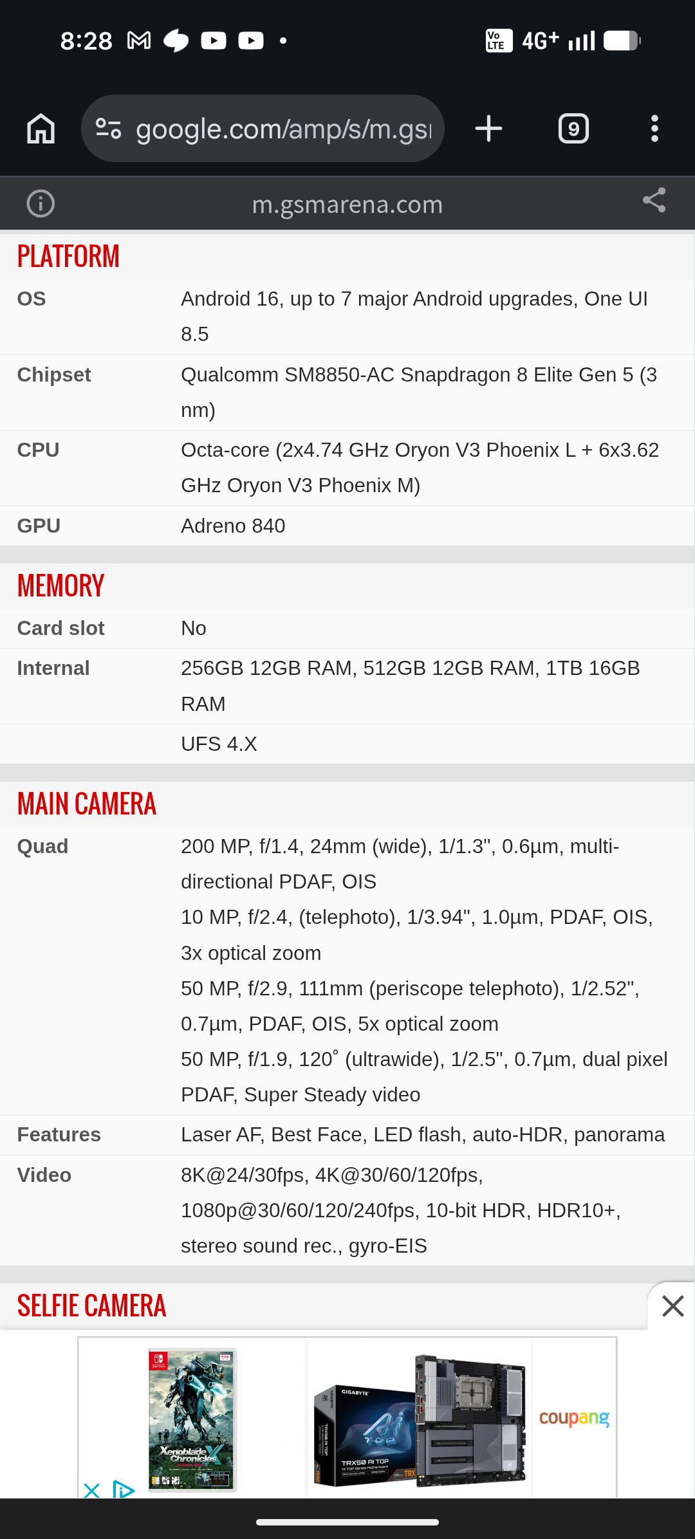
Task: Tap the AMP page info icon
Action: [41, 204]
